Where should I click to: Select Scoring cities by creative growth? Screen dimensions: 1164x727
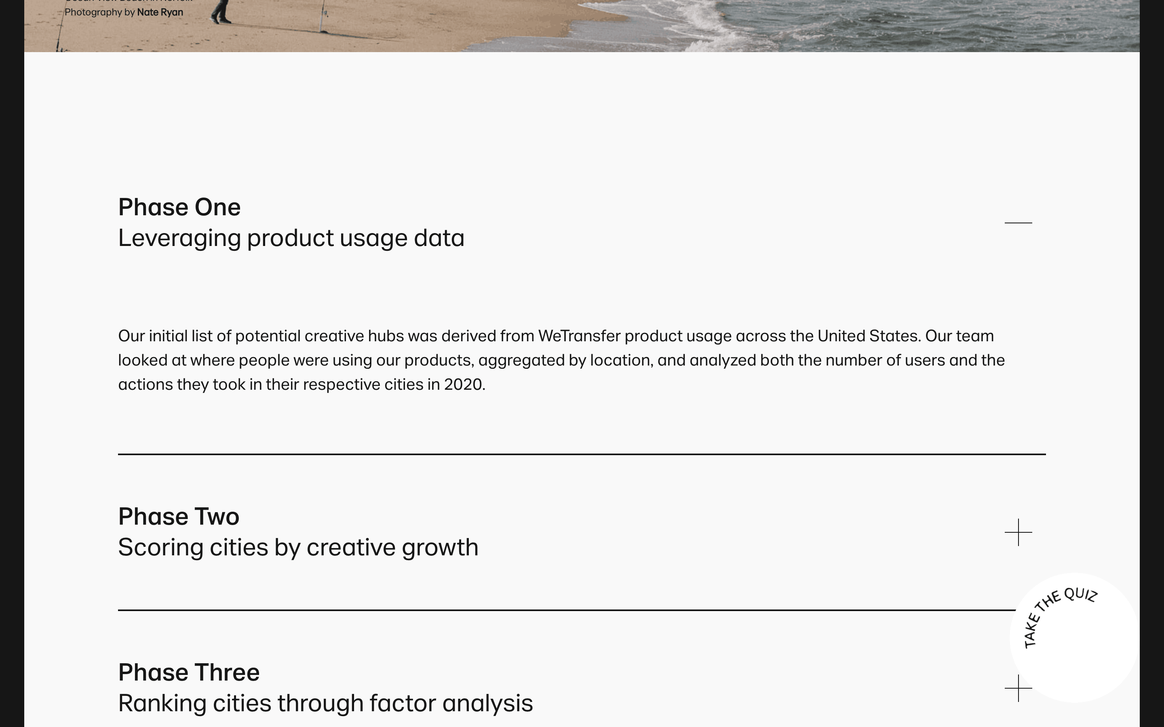coord(298,547)
